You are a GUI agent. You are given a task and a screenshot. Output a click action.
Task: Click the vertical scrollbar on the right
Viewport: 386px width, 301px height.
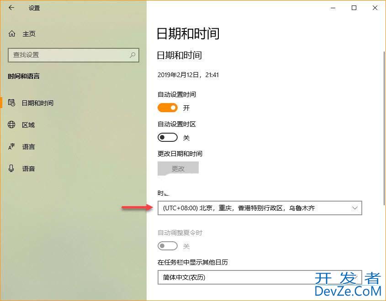[384, 128]
